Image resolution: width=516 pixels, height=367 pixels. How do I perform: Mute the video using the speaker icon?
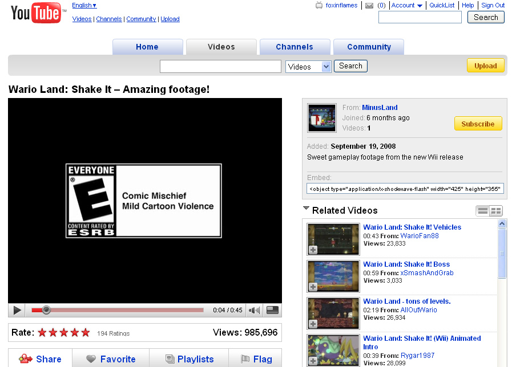point(254,310)
